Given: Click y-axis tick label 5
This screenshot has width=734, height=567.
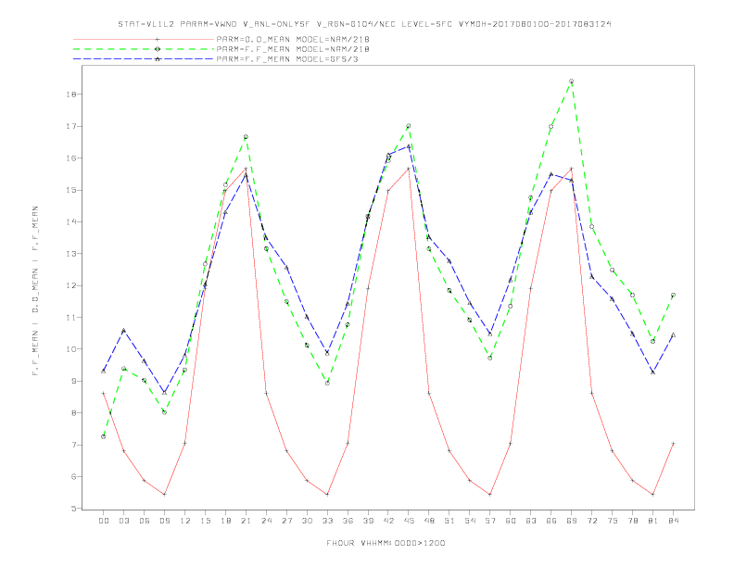Looking at the screenshot, I should click(x=74, y=509).
